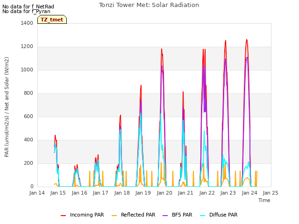Click the Jan 23 x-axis label

(x=228, y=193)
